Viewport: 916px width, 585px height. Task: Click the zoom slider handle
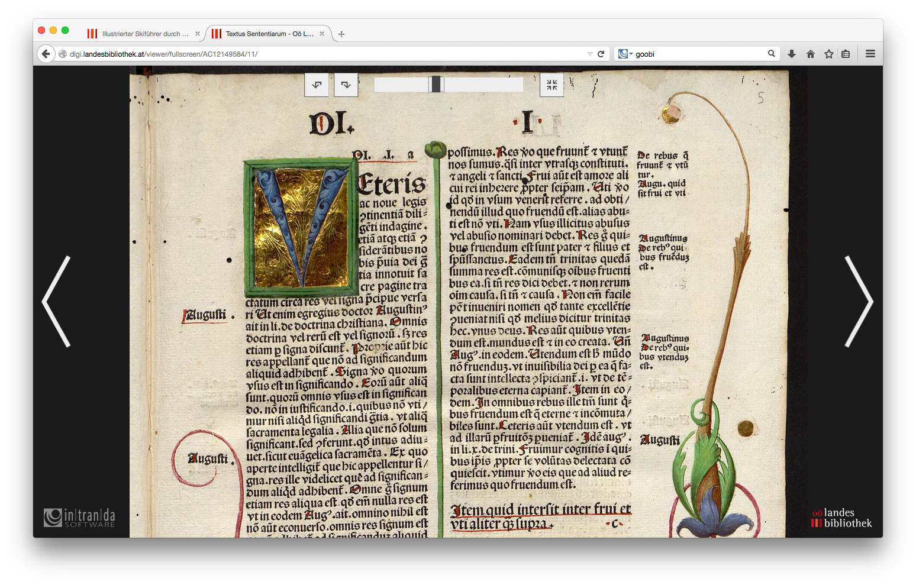click(x=436, y=85)
